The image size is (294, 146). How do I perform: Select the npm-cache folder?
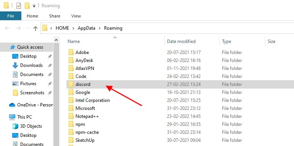[87, 132]
